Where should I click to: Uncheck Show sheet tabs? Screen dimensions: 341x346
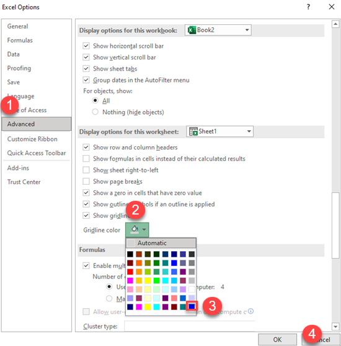(x=86, y=69)
